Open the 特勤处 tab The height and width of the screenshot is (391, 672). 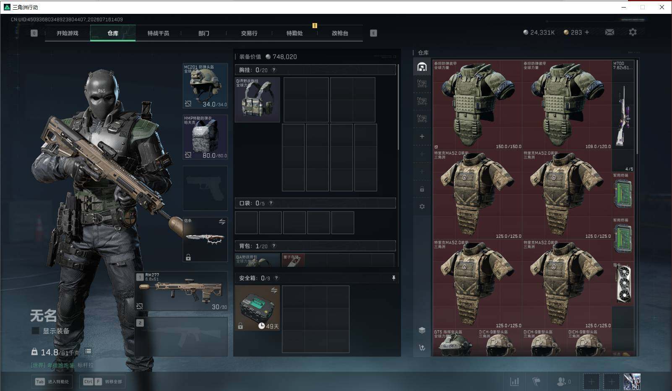pos(294,33)
